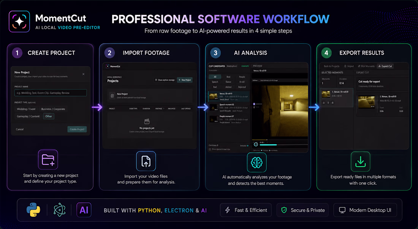418x229 pixels.
Task: Sort by the FOOTAGE column header arrow
Action: 164,108
